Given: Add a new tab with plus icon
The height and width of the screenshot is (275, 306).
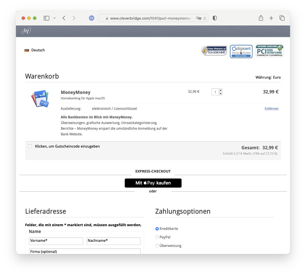Looking at the screenshot, I should [x=271, y=18].
